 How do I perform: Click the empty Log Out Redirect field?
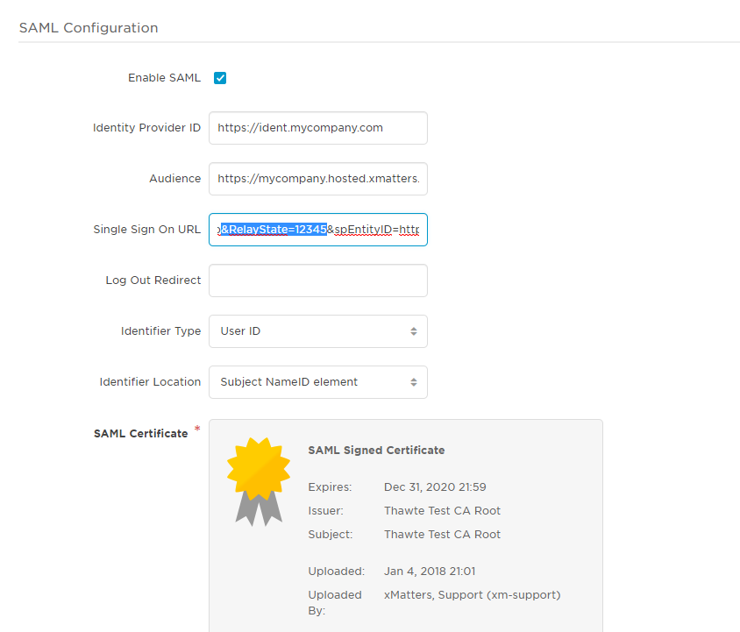pyautogui.click(x=318, y=280)
